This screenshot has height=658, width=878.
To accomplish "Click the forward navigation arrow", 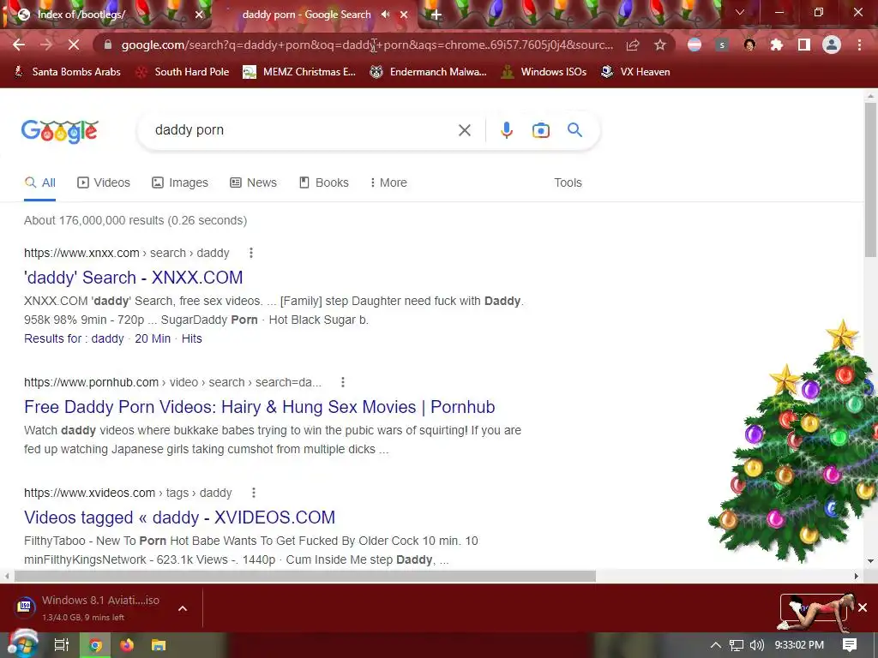I will click(46, 45).
